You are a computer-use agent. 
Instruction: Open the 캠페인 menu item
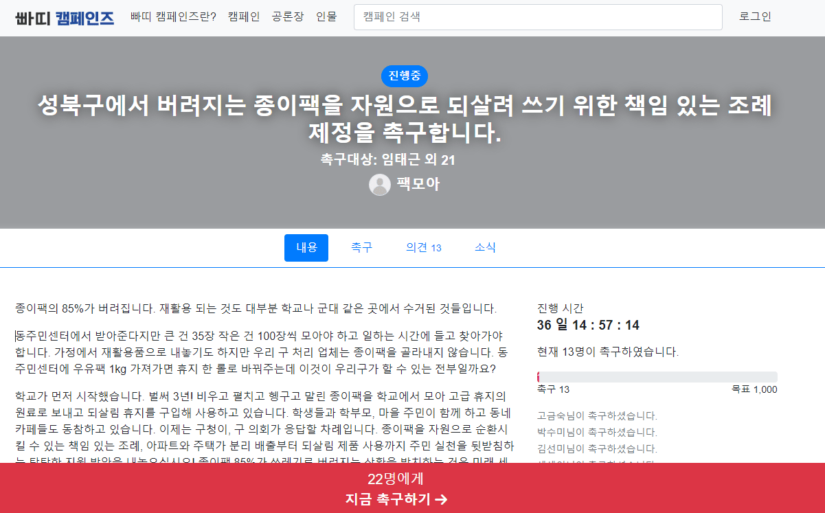(244, 17)
